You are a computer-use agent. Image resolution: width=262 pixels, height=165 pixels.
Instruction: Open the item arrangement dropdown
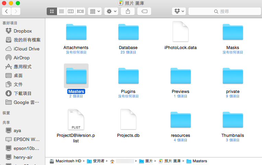coord(95,11)
